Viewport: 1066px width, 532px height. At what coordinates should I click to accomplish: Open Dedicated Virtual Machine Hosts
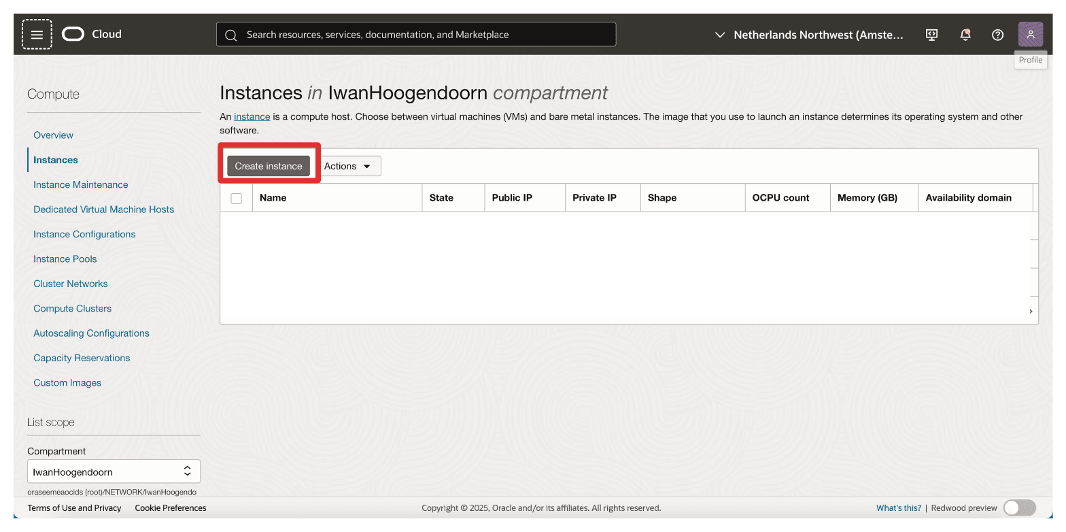click(103, 210)
